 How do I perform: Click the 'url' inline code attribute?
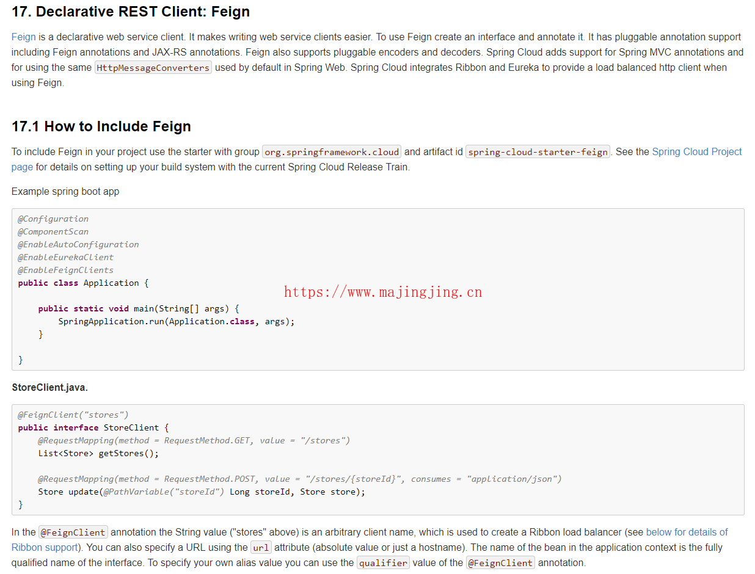pos(261,548)
